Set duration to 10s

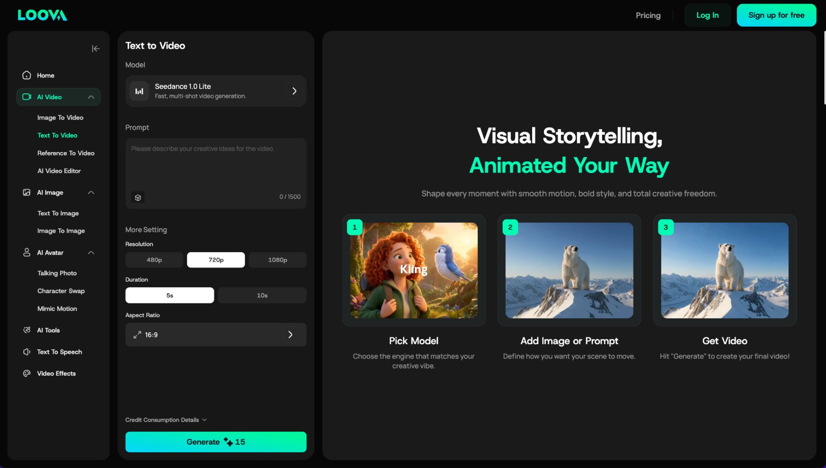pos(262,296)
